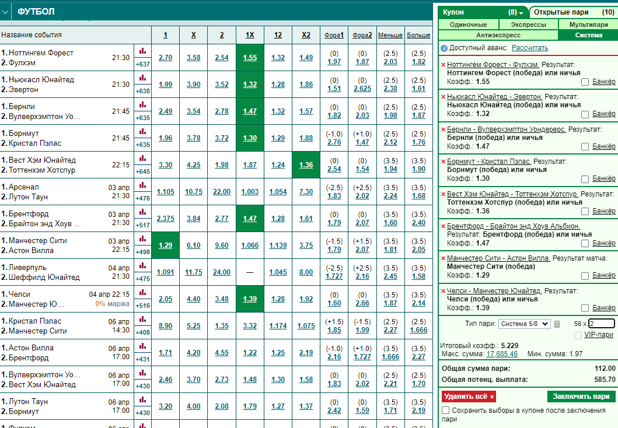
Task: Click the Удалить всё button
Action: coord(469,396)
